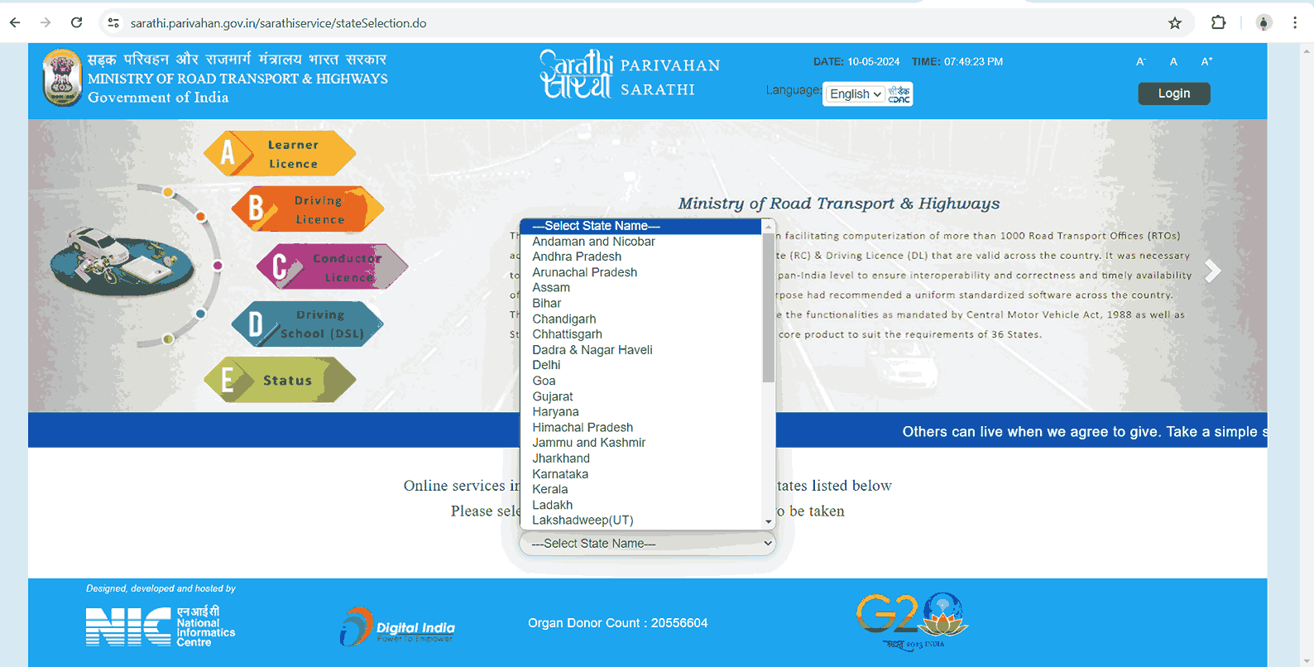Open Driving Licence arrow B
Viewport: 1314px width, 667px height.
[x=307, y=209]
